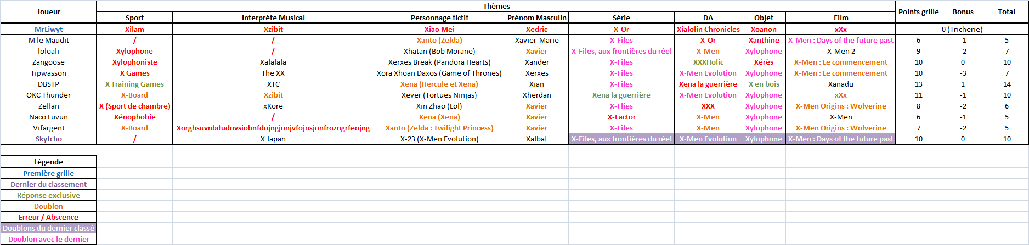This screenshot has width=1029, height=245.
Task: Select DBSTP's total score of 14
Action: (1007, 84)
